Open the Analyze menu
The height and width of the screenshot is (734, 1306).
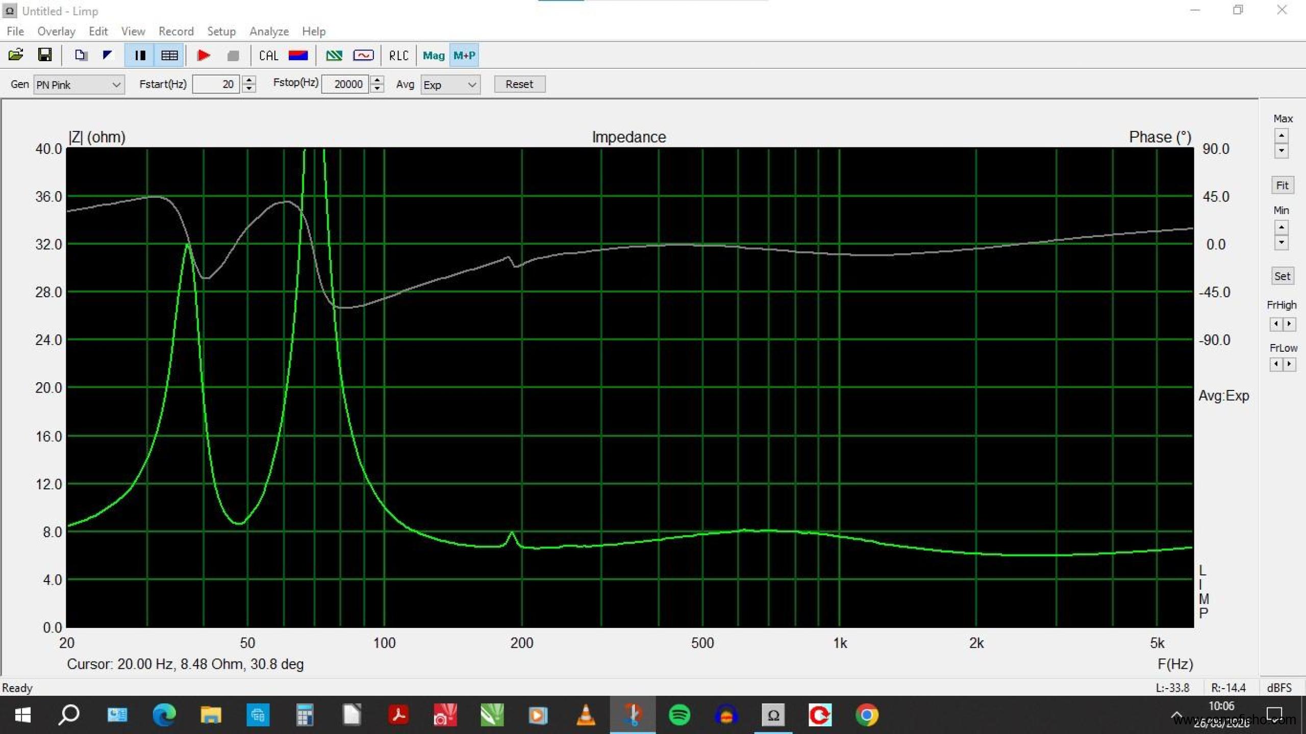tap(269, 31)
